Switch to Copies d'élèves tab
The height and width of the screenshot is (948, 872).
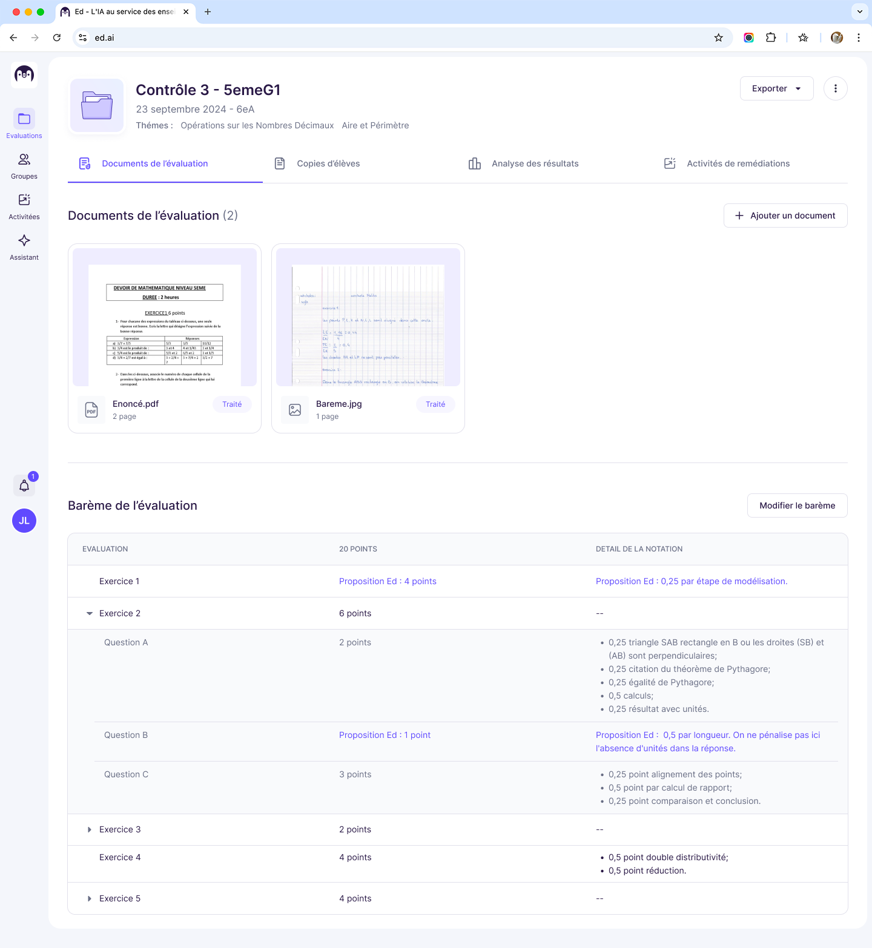click(x=328, y=163)
